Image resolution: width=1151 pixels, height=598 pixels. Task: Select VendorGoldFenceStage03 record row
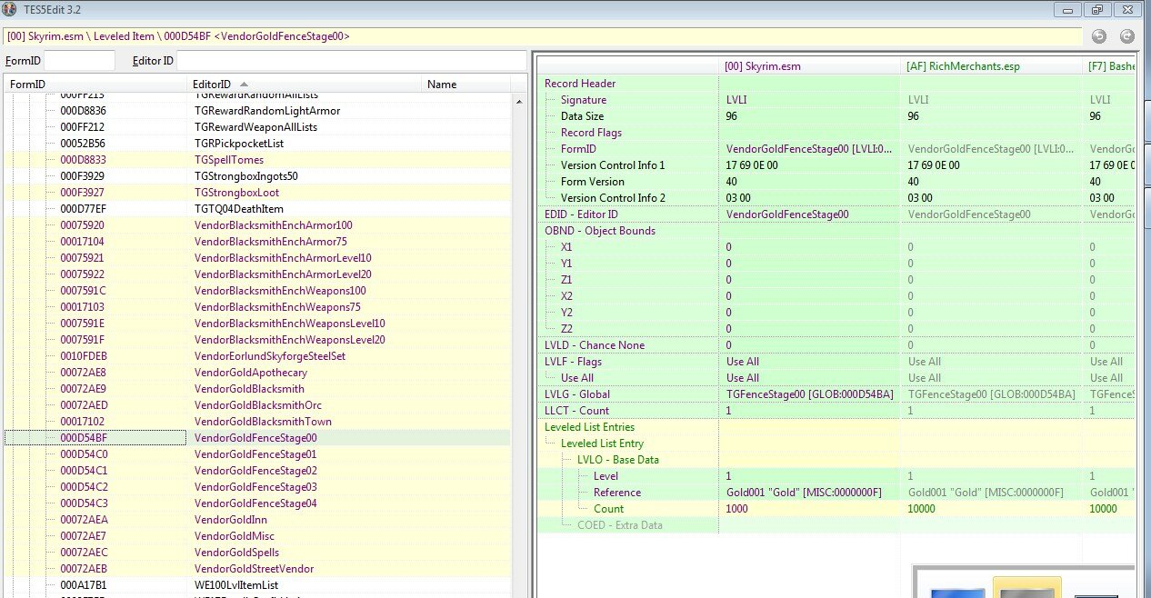tap(258, 486)
